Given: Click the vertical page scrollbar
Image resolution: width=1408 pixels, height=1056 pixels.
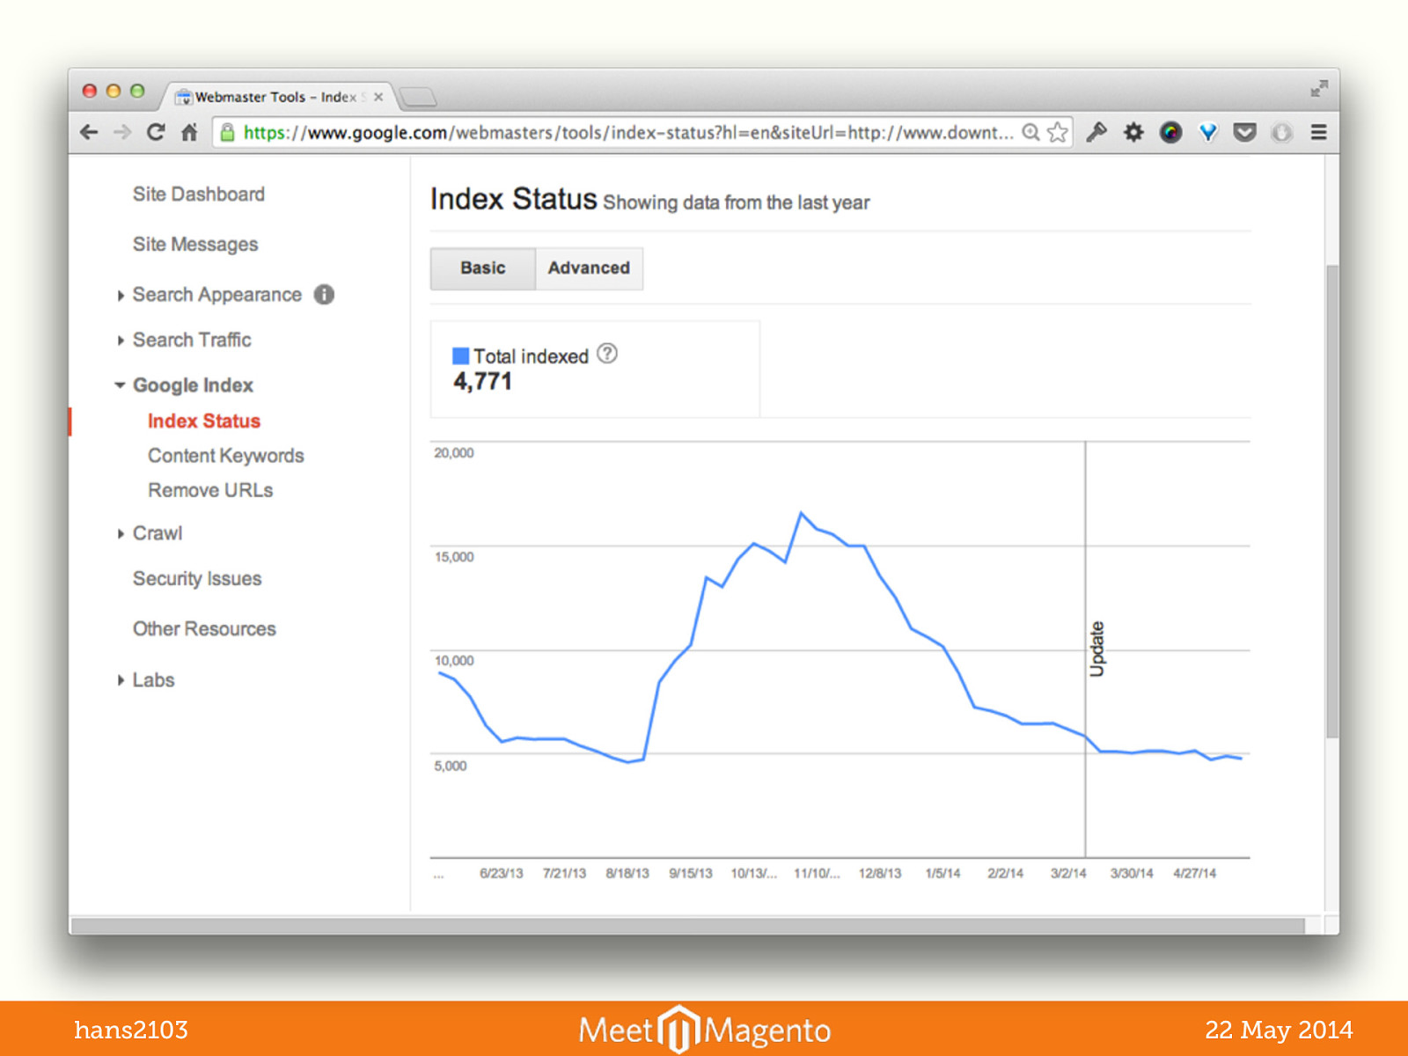Looking at the screenshot, I should [1332, 502].
